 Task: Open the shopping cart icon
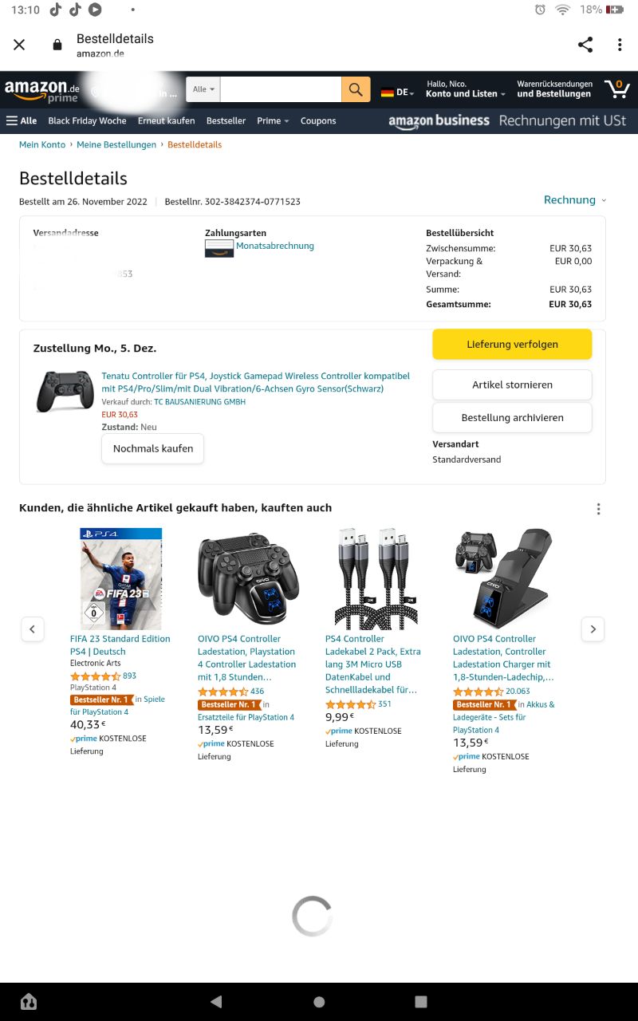click(616, 89)
